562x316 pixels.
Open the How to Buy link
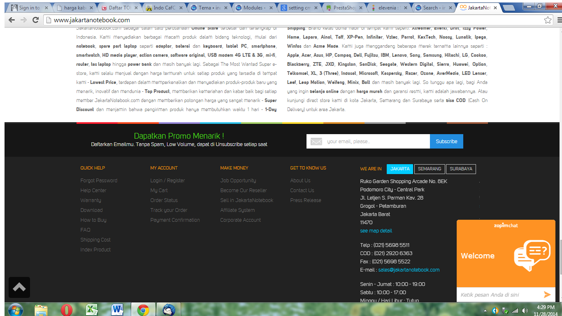point(93,220)
